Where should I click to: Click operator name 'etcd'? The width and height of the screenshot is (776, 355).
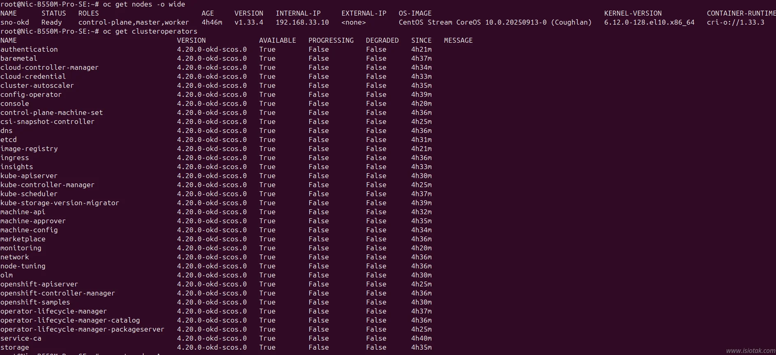[9, 140]
